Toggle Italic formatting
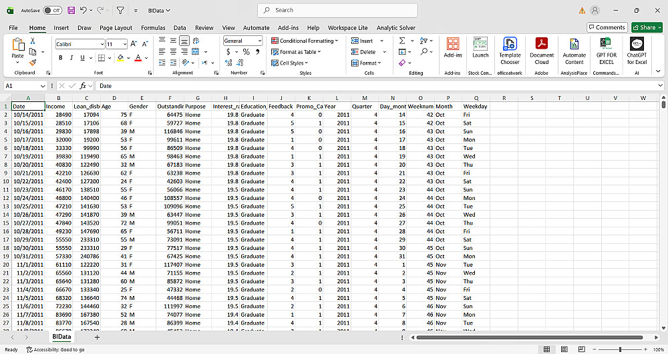The height and width of the screenshot is (354, 668). tap(71, 58)
